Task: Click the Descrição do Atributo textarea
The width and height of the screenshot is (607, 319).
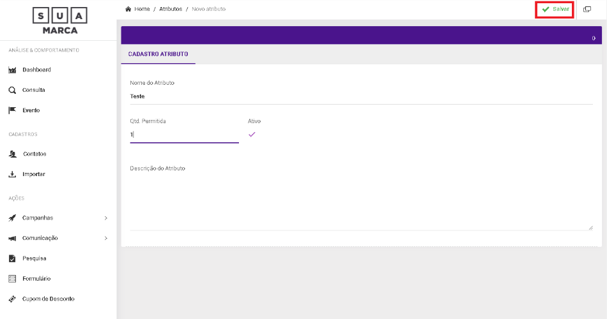Action: tap(361, 201)
